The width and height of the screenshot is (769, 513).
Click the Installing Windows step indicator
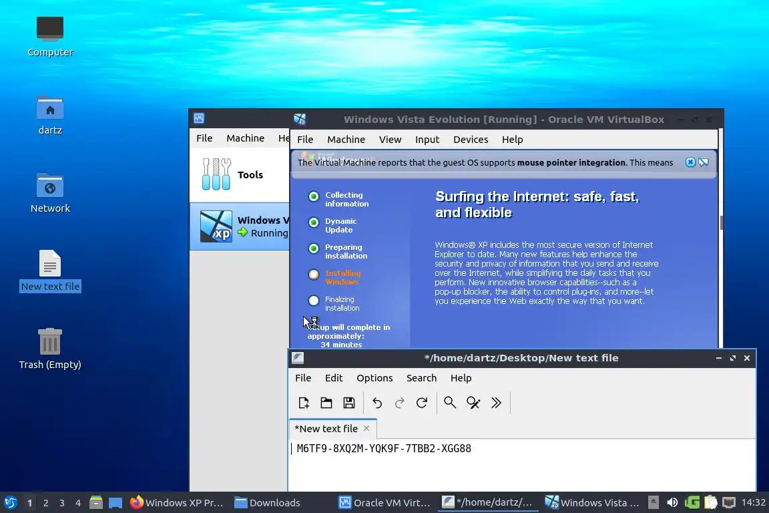313,275
